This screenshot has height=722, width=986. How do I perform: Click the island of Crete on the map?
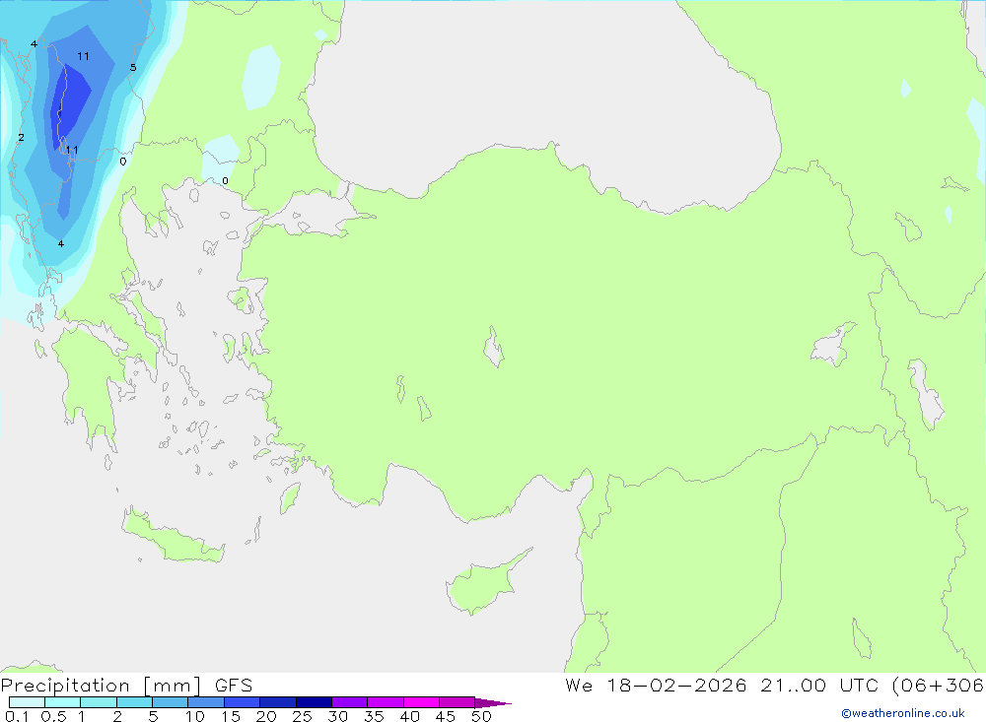pos(172,536)
